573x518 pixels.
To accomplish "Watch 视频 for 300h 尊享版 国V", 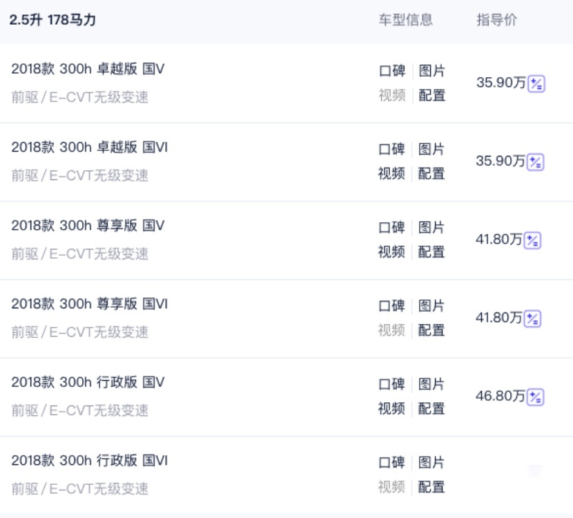I will tap(391, 252).
